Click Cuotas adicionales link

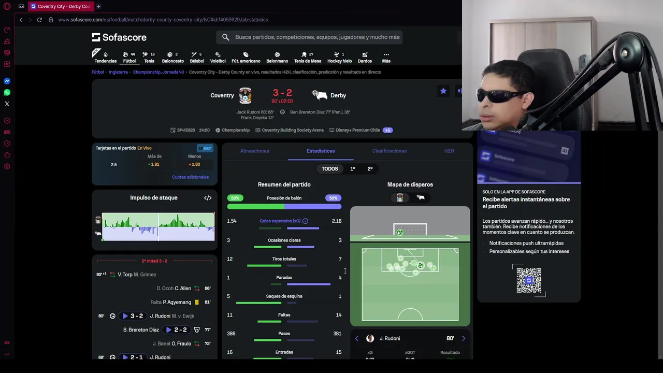(x=190, y=177)
